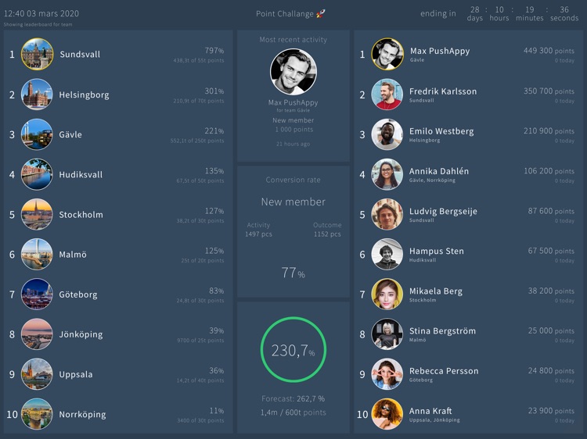
Task: Click the Emilo Westberg name
Action: [x=441, y=131]
